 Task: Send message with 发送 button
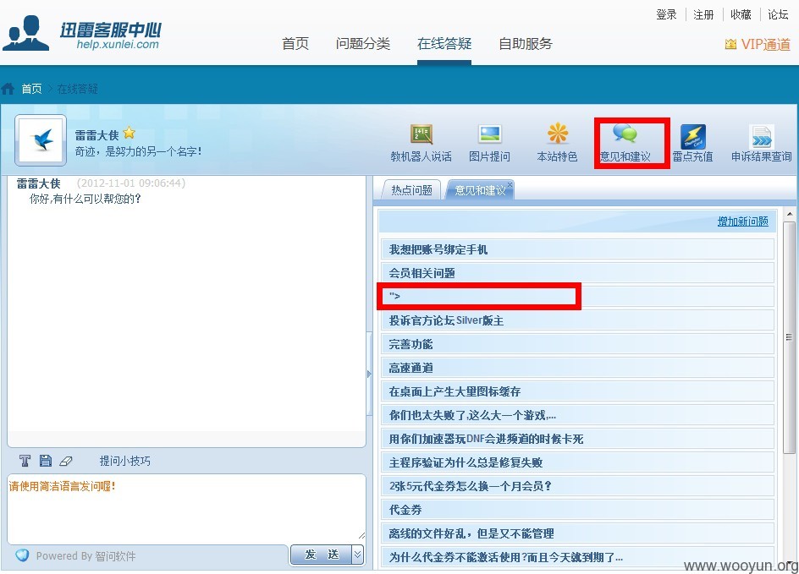(322, 555)
